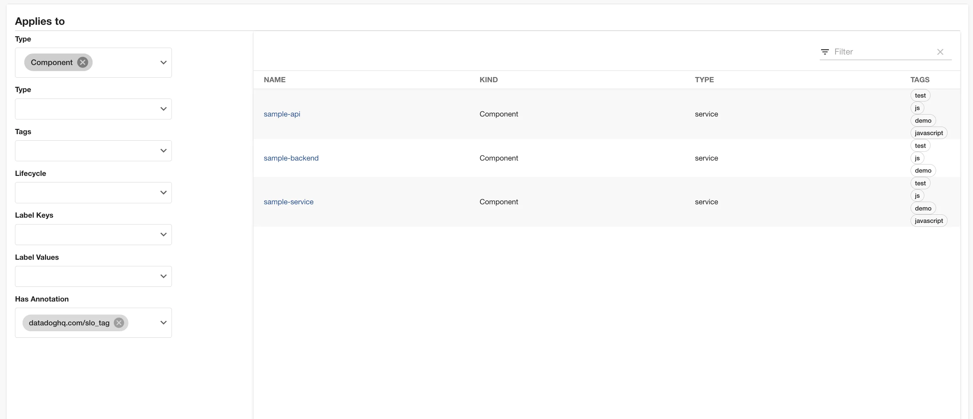Open the Tags dropdown
Viewport: 973px width, 419px height.
pos(163,151)
